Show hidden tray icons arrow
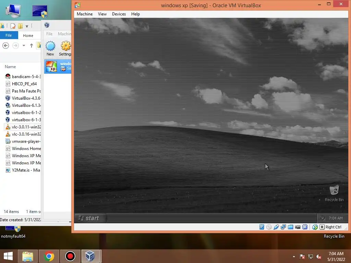Image resolution: width=351 pixels, height=263 pixels. (x=294, y=256)
